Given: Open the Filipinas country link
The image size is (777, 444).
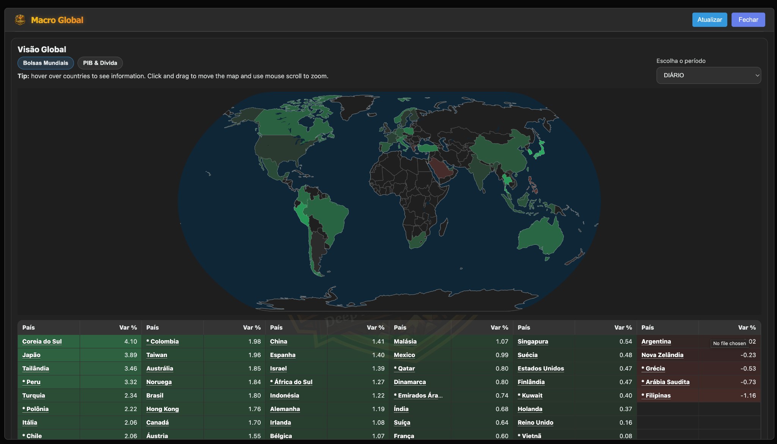Looking at the screenshot, I should point(656,395).
